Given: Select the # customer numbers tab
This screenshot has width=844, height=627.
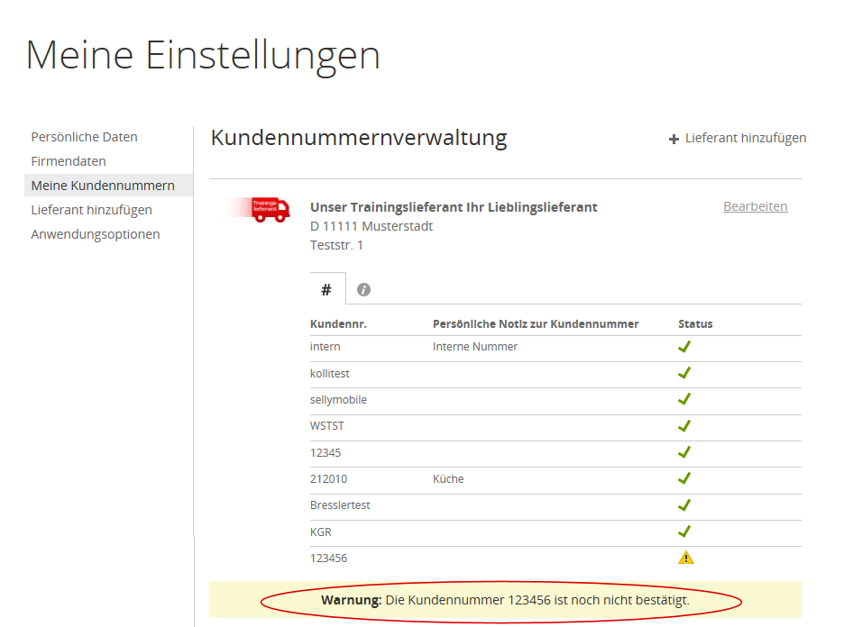Looking at the screenshot, I should pyautogui.click(x=326, y=289).
